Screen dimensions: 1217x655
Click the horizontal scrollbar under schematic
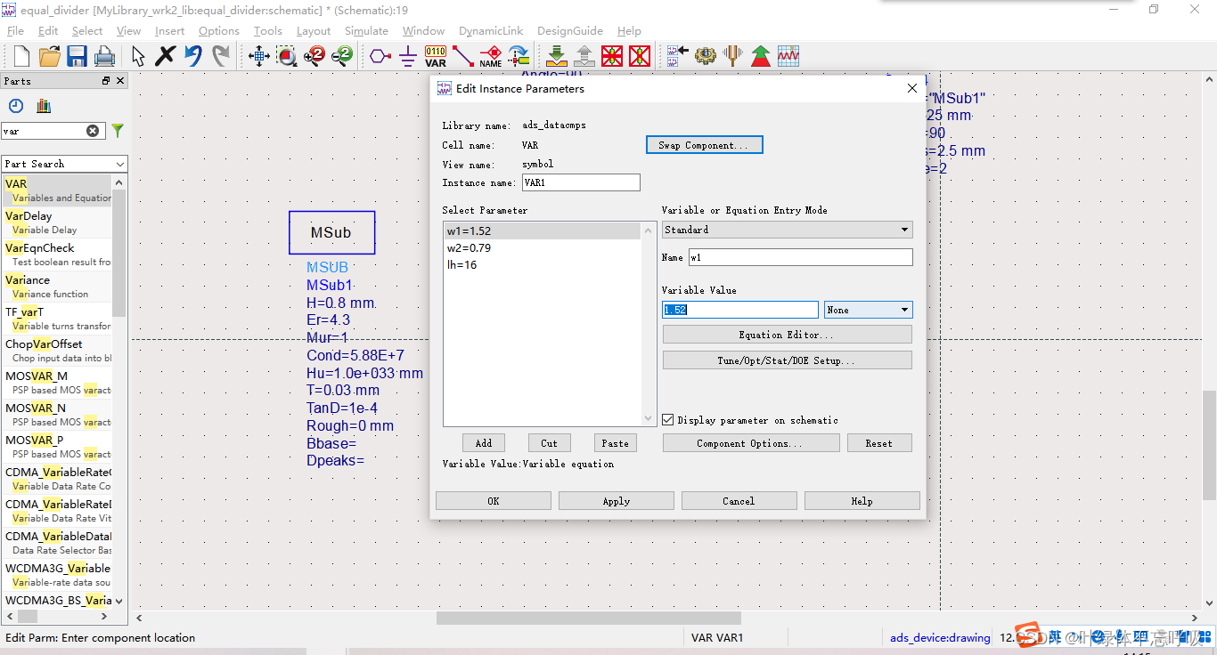coord(588,618)
